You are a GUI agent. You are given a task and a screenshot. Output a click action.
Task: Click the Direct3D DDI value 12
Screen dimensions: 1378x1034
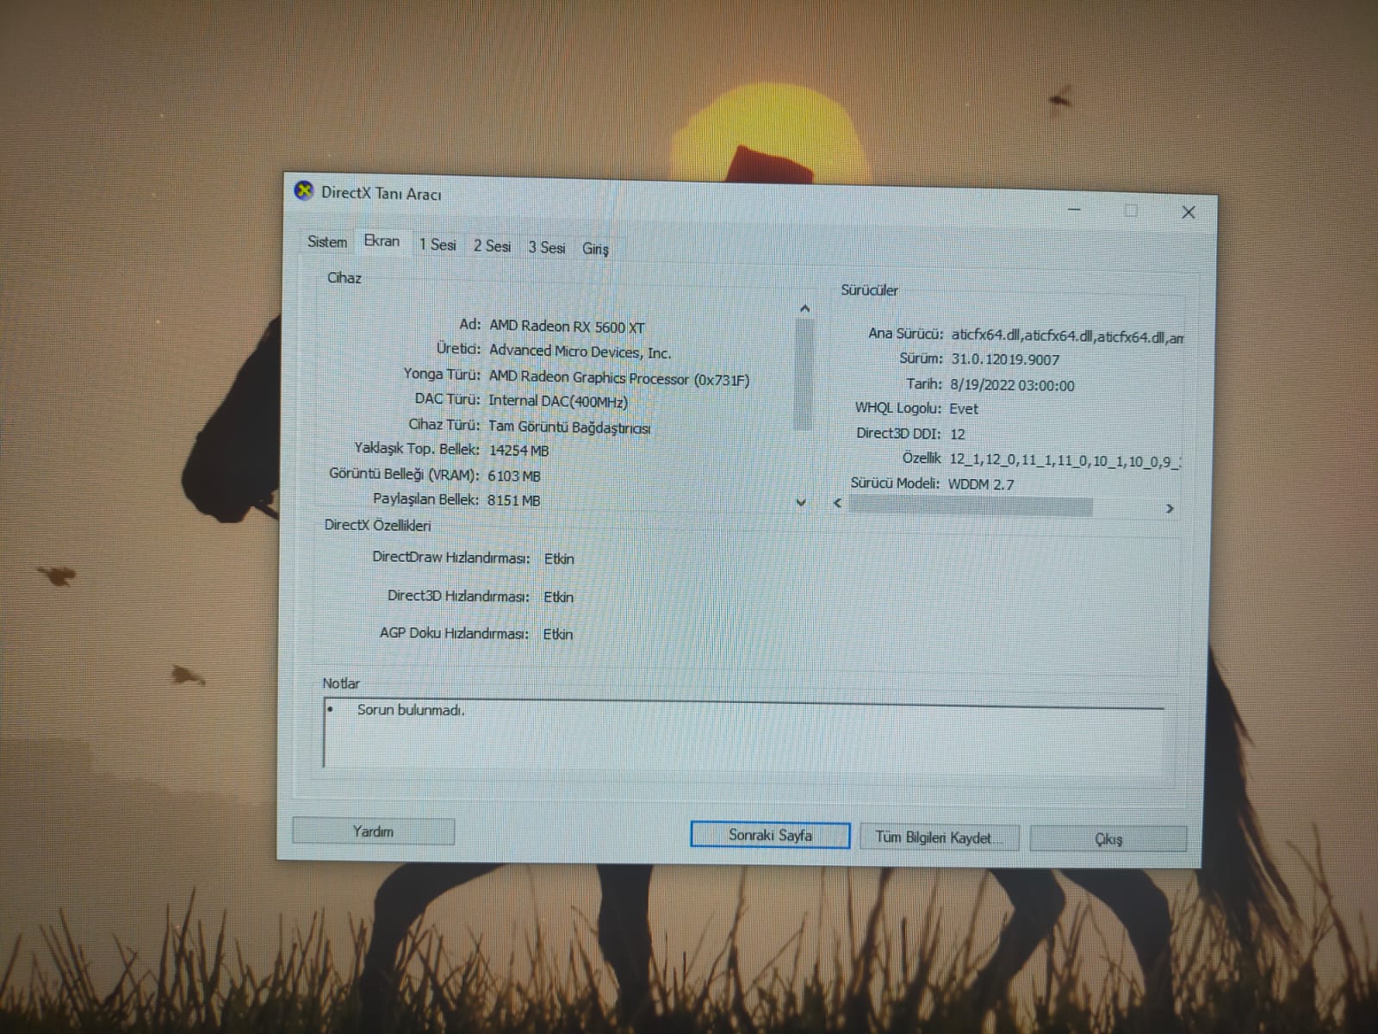(958, 434)
